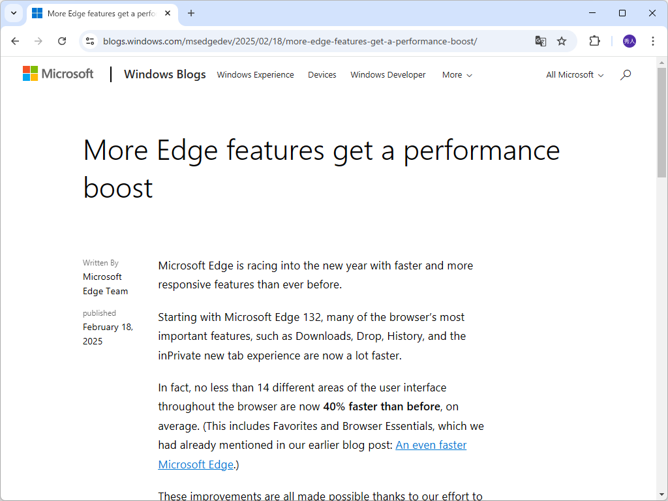Switch to the Devices navigation item

[322, 74]
